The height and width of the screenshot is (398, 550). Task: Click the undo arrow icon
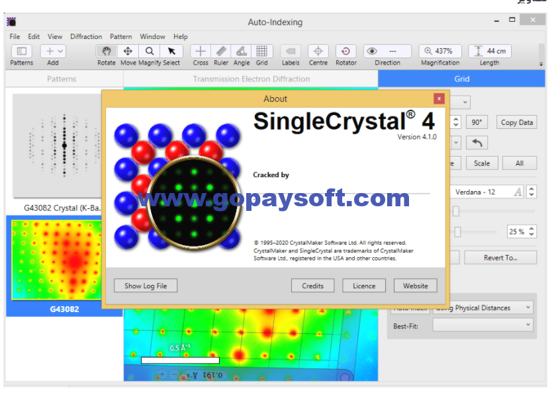click(477, 143)
